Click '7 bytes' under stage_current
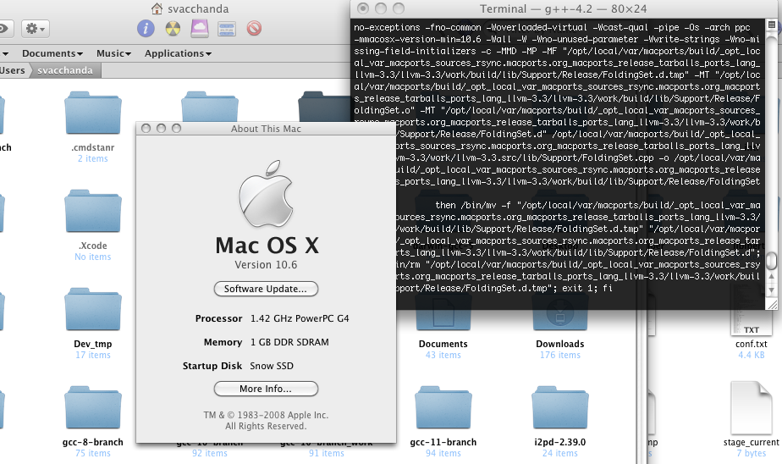782x464 pixels. pyautogui.click(x=751, y=454)
